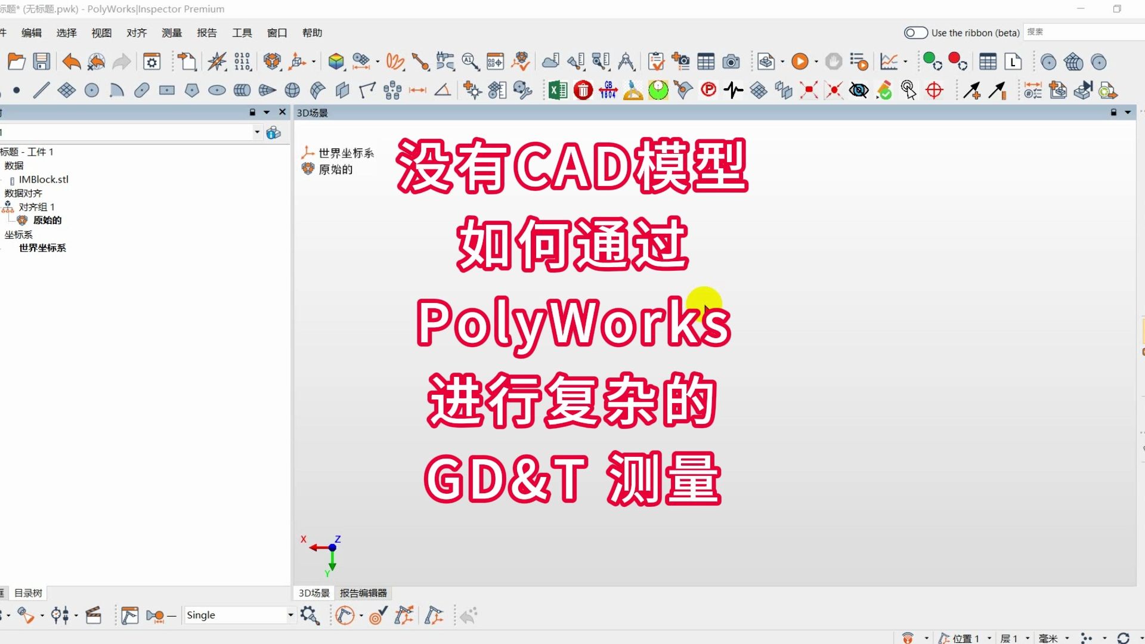Viewport: 1145px width, 644px height.
Task: Open the 工具 menu
Action: 242,33
